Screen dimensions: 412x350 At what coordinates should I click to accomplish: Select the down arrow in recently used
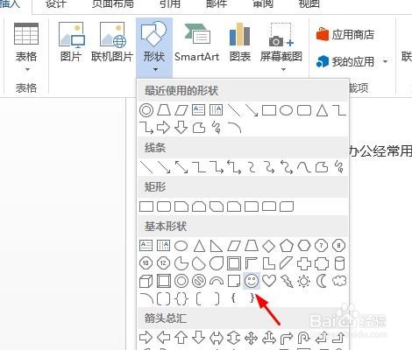181,128
